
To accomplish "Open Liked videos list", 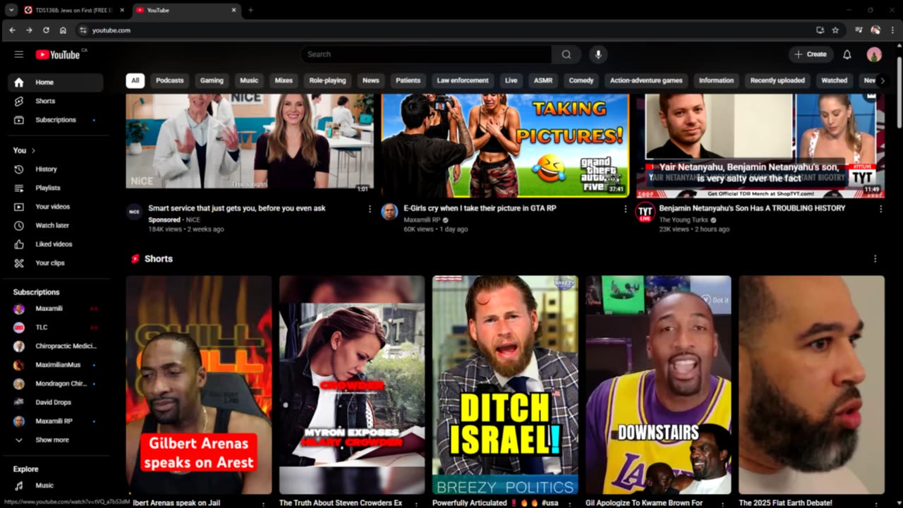I will (x=56, y=244).
